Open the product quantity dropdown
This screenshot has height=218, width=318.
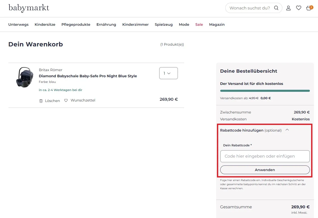pyautogui.click(x=168, y=73)
